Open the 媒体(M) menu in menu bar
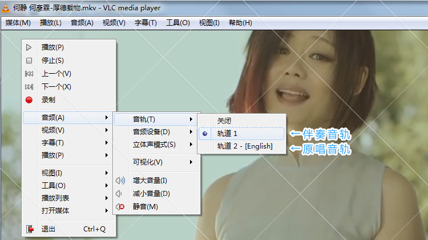 [x=18, y=23]
